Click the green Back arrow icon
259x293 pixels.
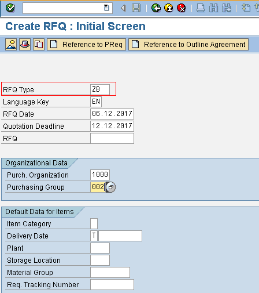click(156, 8)
